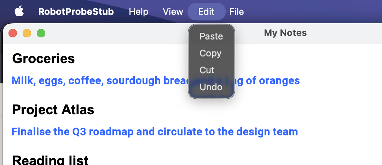This screenshot has width=382, height=165.
Task: Close the open Edit menu
Action: 206,11
